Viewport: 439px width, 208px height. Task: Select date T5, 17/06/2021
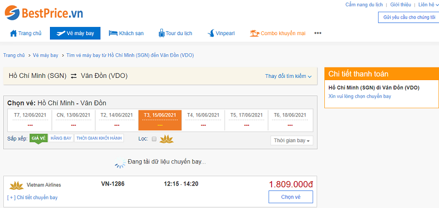(x=246, y=120)
